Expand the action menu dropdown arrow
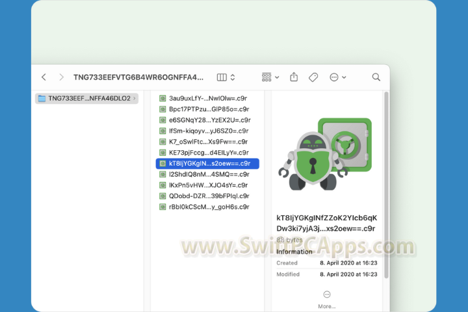468x312 pixels. (x=344, y=77)
